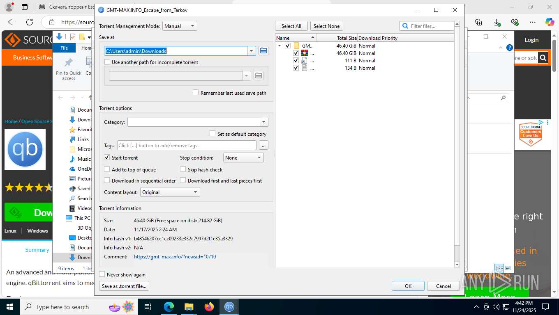The image size is (559, 315).
Task: Enable Add to top of queue
Action: [107, 169]
